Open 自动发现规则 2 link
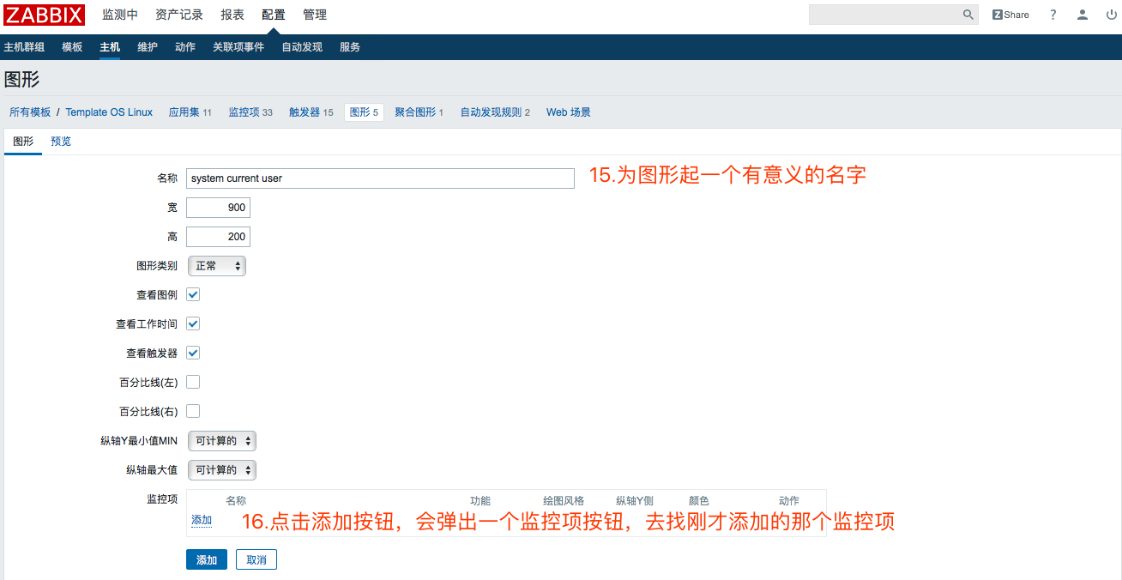The height and width of the screenshot is (580, 1122). (x=495, y=112)
